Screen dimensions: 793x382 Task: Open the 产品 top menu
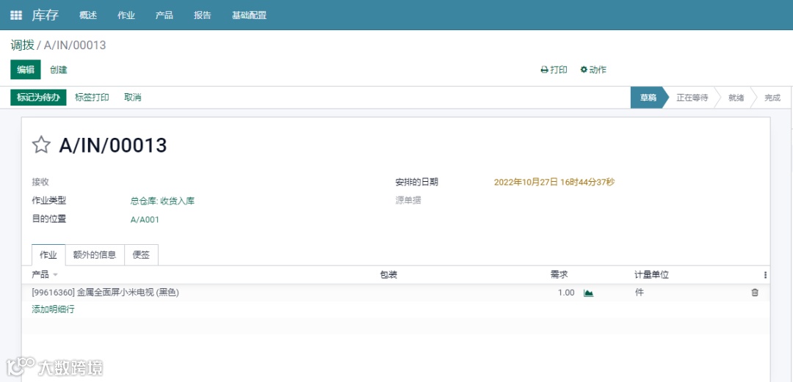point(164,15)
